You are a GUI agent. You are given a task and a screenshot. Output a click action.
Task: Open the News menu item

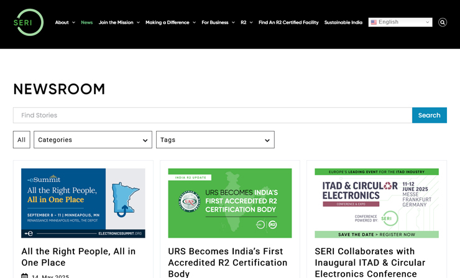tap(86, 22)
